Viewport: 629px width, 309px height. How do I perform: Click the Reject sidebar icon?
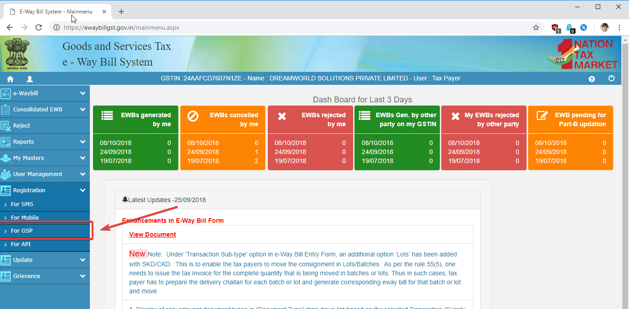(6, 126)
